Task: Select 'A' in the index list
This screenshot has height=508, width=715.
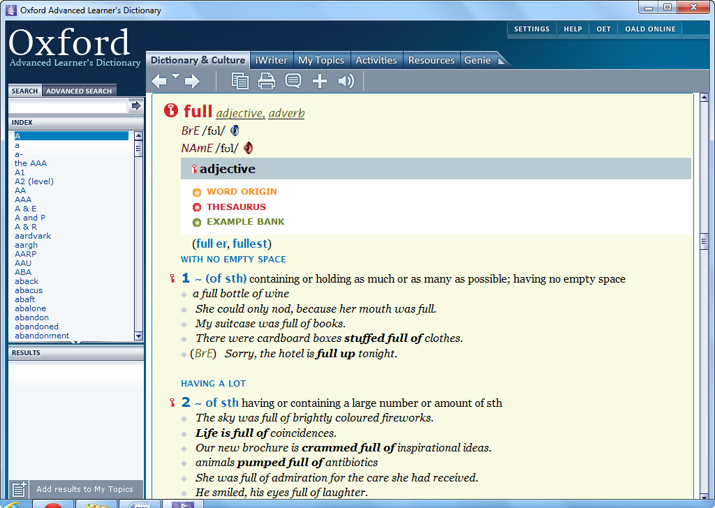Action: [x=71, y=136]
